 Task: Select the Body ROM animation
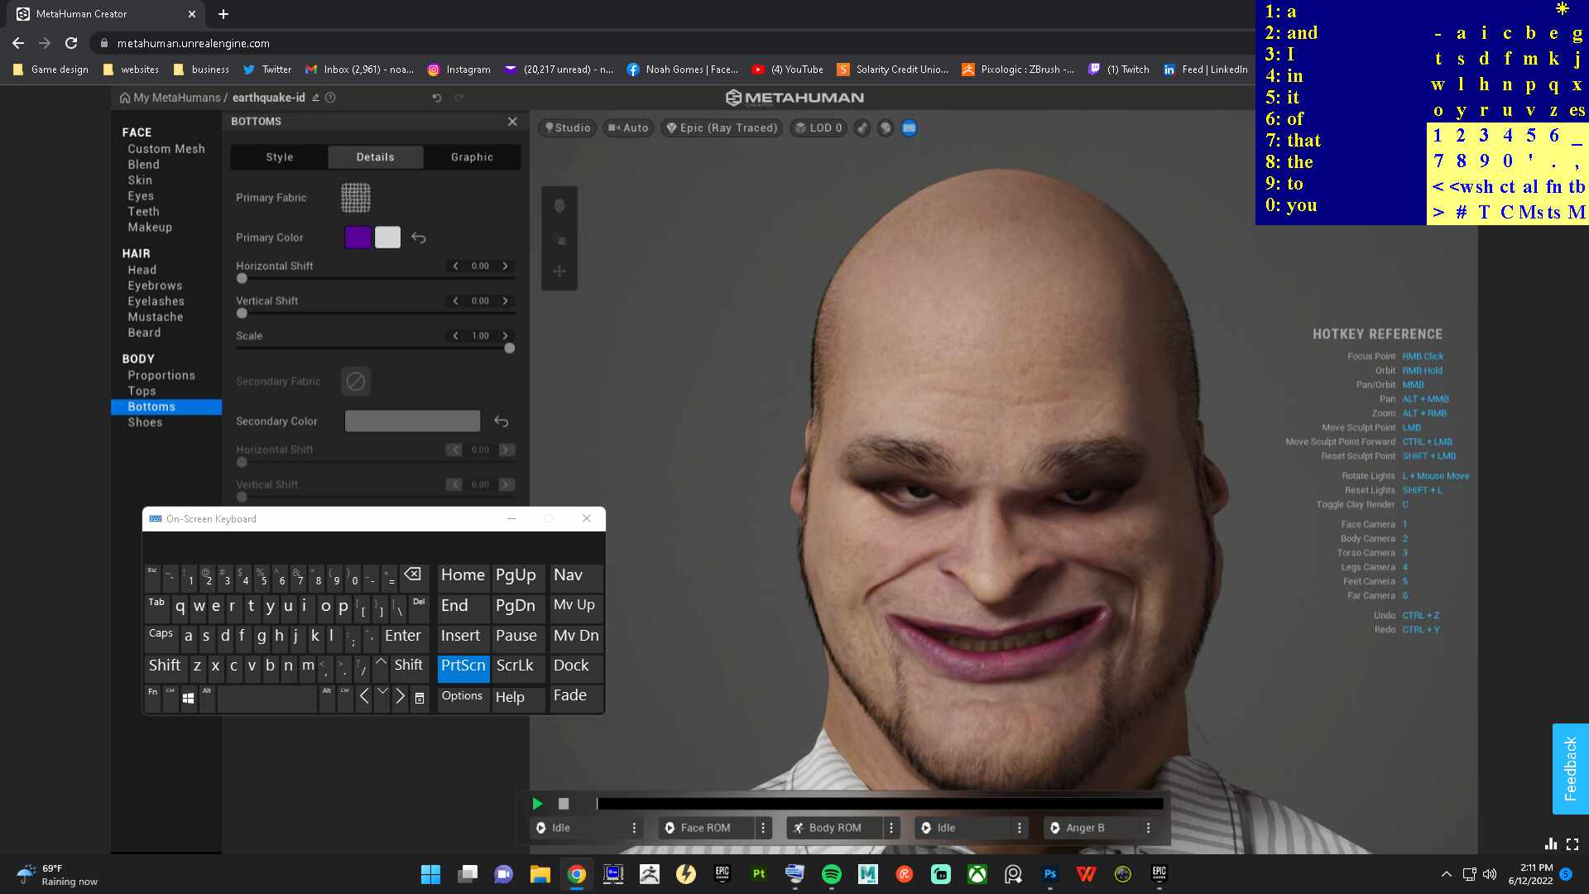pos(834,828)
